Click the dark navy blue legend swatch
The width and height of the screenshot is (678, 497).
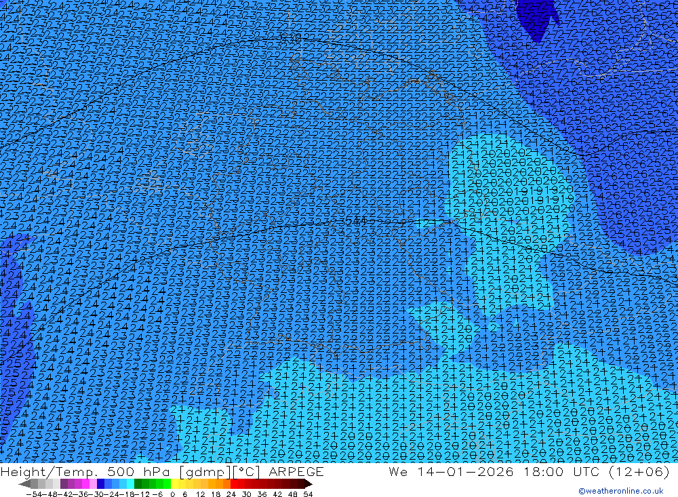[100, 483]
